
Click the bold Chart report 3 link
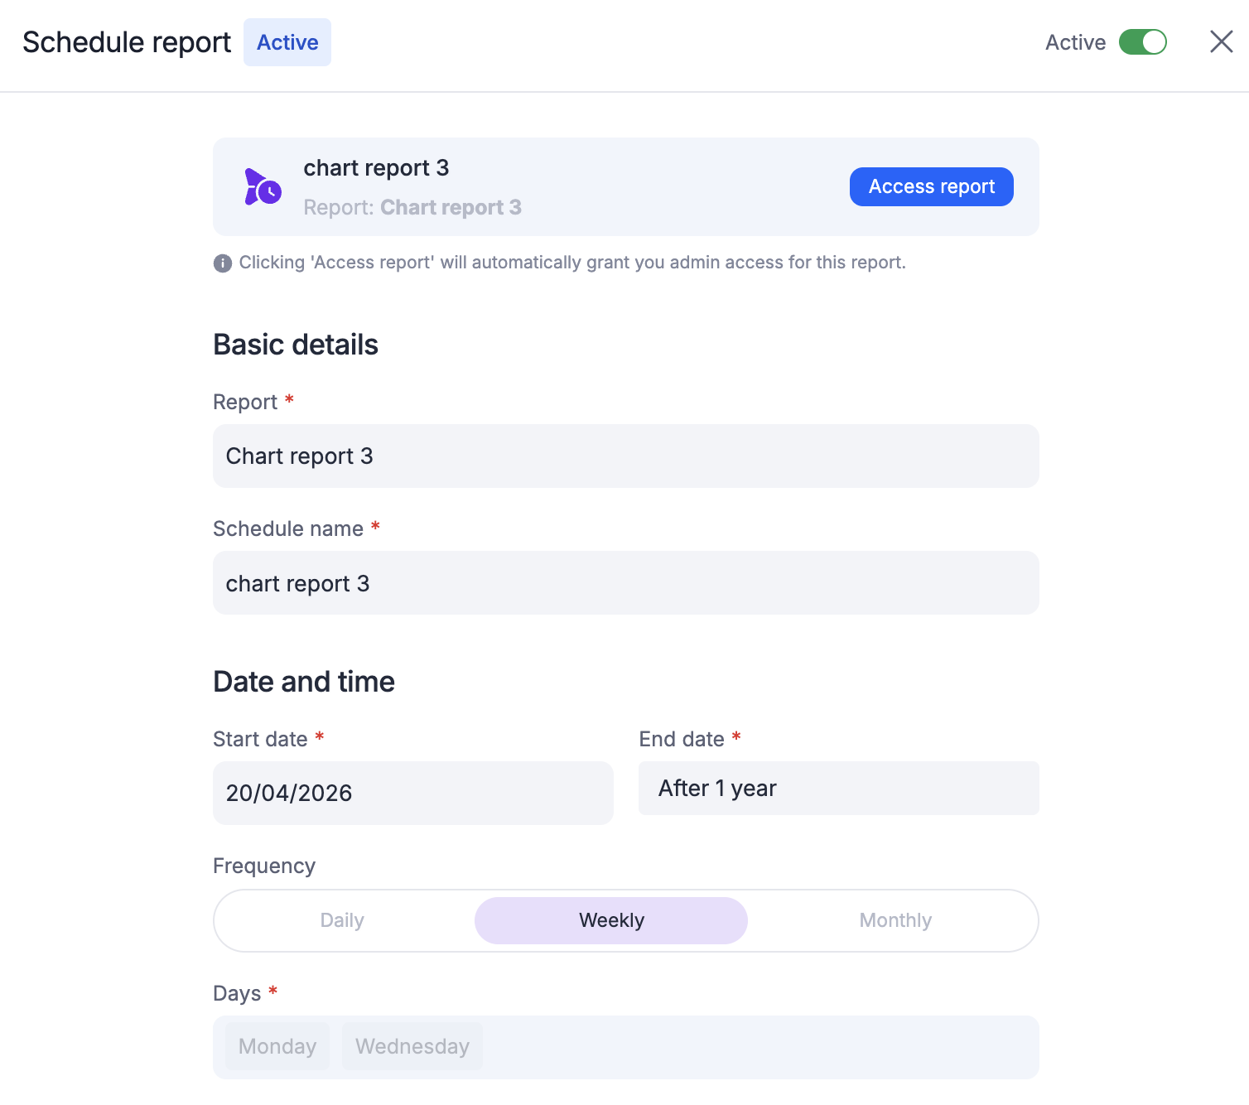(x=451, y=207)
